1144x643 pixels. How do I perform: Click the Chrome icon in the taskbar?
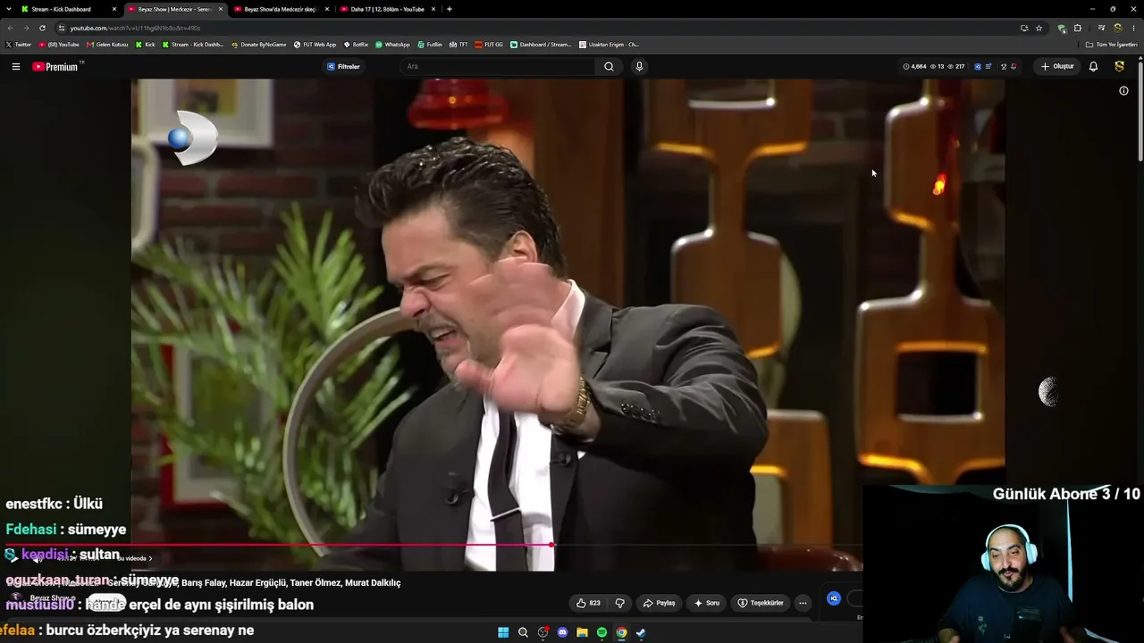coord(621,632)
